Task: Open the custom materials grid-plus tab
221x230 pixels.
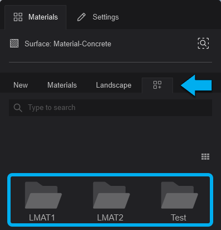Action: click(157, 85)
